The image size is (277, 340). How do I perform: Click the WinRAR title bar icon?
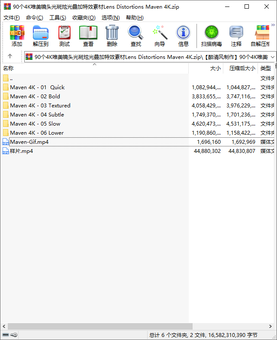pyautogui.click(x=7, y=6)
